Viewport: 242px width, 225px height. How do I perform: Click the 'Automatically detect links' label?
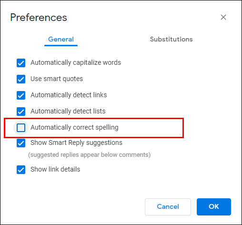pyautogui.click(x=69, y=95)
